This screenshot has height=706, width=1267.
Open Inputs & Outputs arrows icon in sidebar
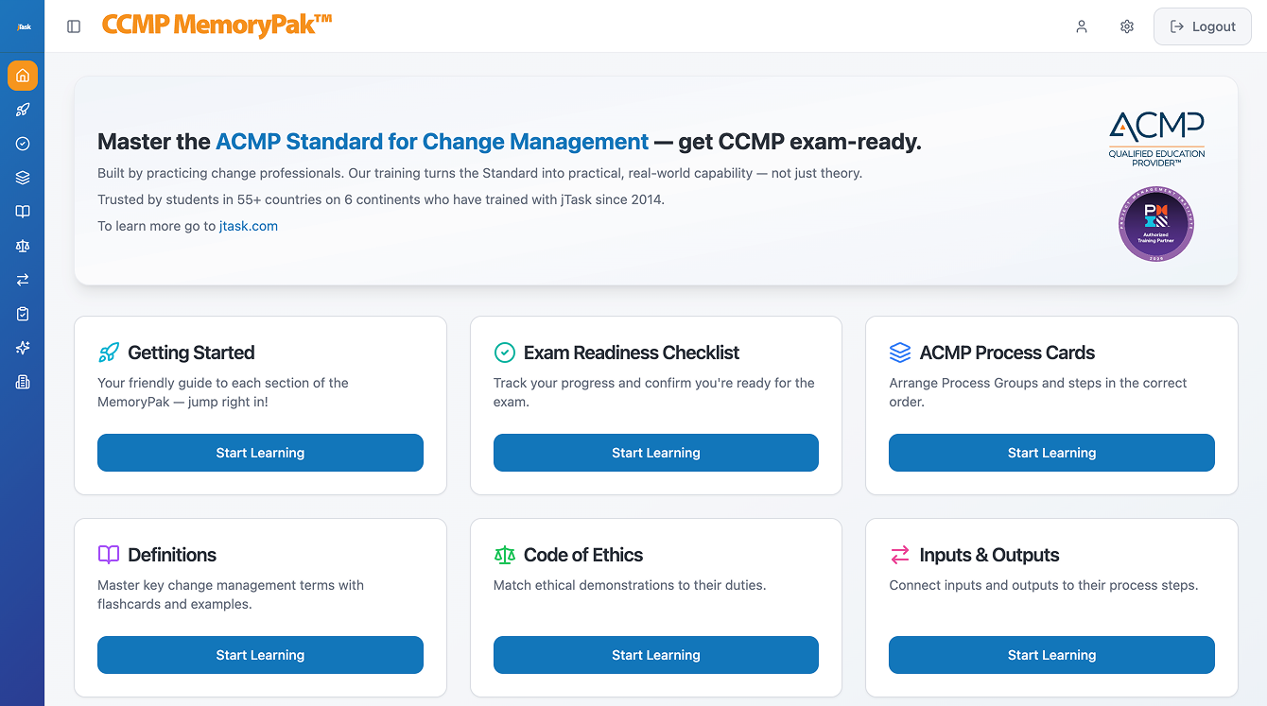23,280
